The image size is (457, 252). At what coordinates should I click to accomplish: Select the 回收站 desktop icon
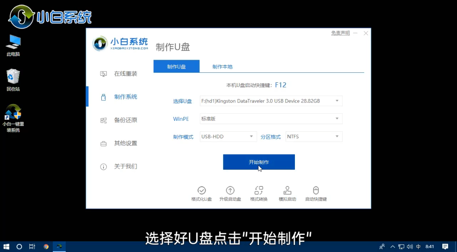click(13, 80)
